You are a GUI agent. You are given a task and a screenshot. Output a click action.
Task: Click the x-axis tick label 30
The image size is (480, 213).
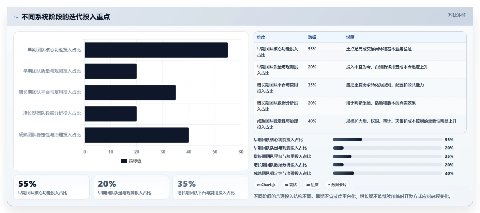163,152
